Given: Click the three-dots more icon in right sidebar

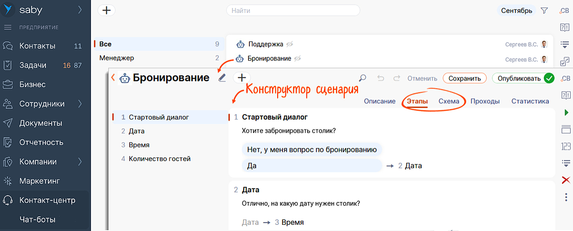Looking at the screenshot, I should click(x=566, y=198).
